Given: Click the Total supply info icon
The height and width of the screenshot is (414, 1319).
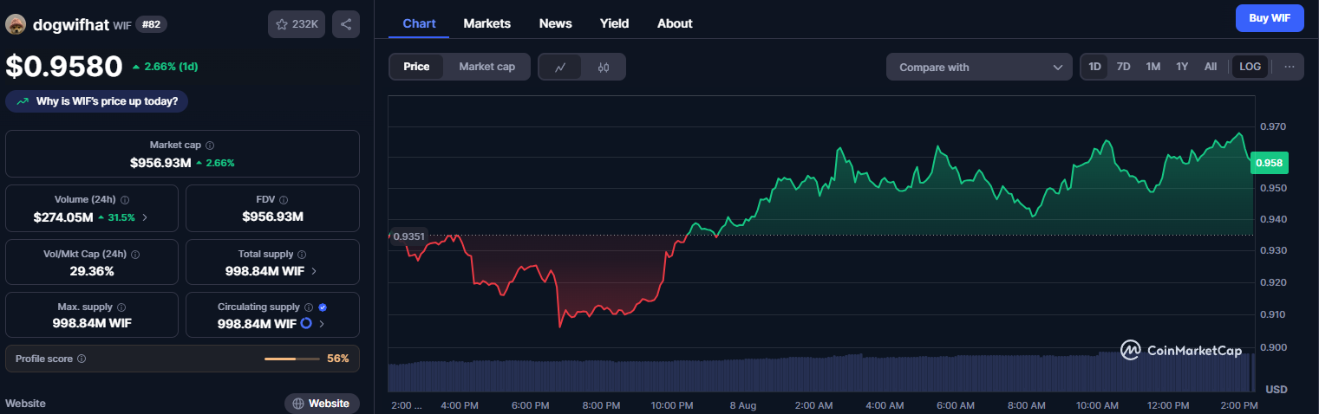Looking at the screenshot, I should (x=301, y=255).
